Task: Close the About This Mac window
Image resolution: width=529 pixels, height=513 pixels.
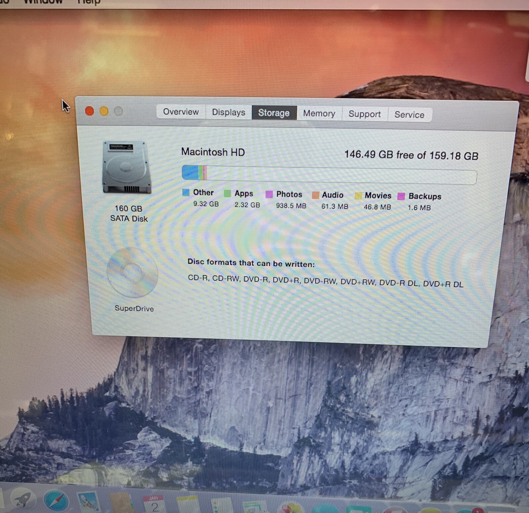Action: [89, 111]
